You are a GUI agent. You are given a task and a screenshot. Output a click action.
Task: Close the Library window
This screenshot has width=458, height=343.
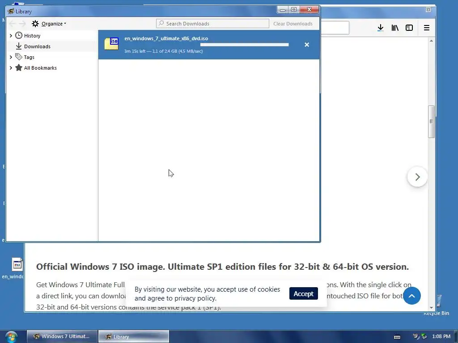tap(310, 10)
